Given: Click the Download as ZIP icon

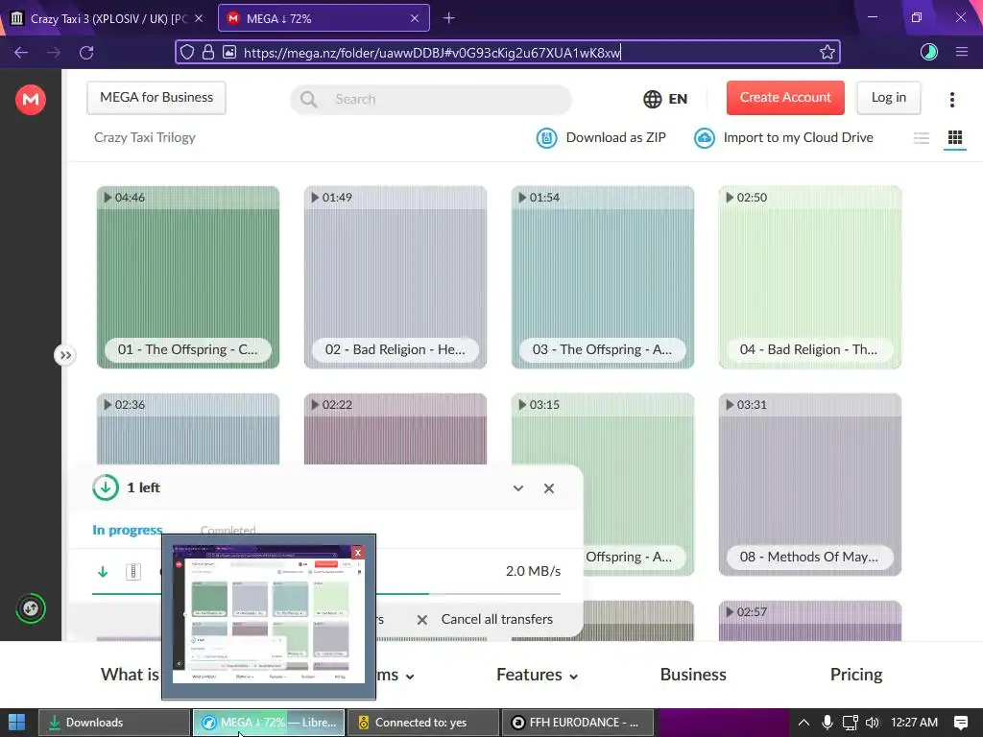Looking at the screenshot, I should pyautogui.click(x=546, y=138).
